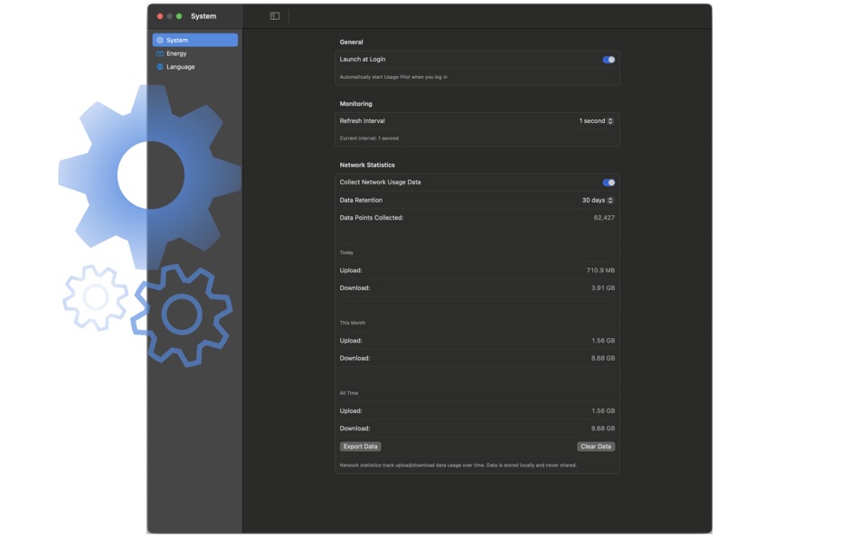859x537 pixels.
Task: Click the System window title
Action: coord(203,15)
